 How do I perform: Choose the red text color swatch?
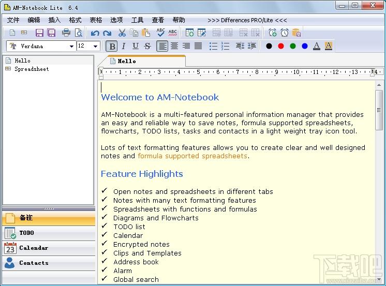pyautogui.click(x=281, y=46)
